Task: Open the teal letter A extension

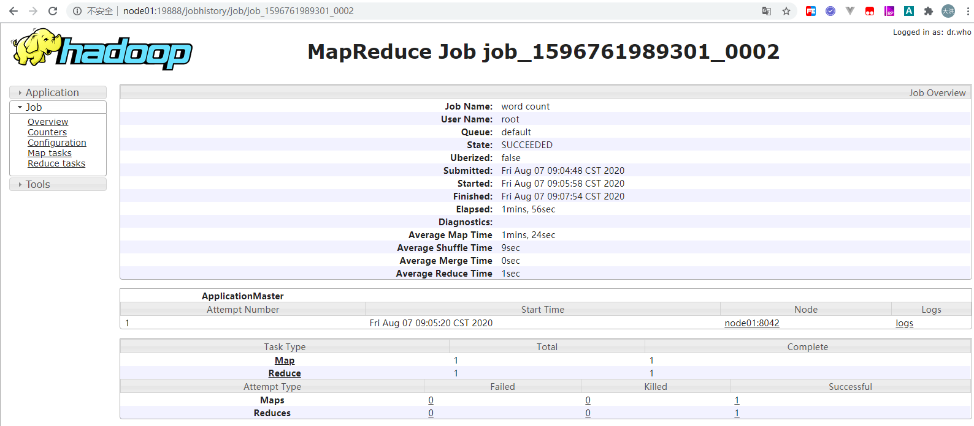Action: (x=909, y=11)
